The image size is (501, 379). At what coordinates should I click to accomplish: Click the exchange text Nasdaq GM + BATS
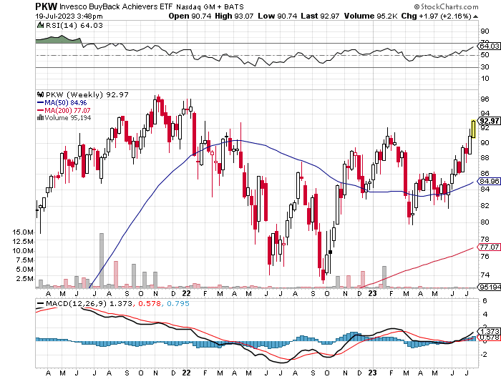click(x=210, y=6)
